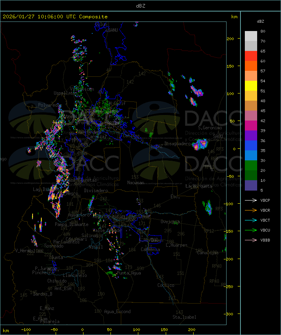This screenshot has height=335, width=281.
Task: Select the orange VBCR arrow symbol
Action: pos(251,210)
